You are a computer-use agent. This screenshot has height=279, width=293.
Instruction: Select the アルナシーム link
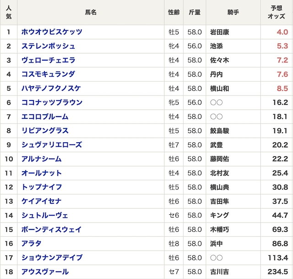click(x=42, y=159)
